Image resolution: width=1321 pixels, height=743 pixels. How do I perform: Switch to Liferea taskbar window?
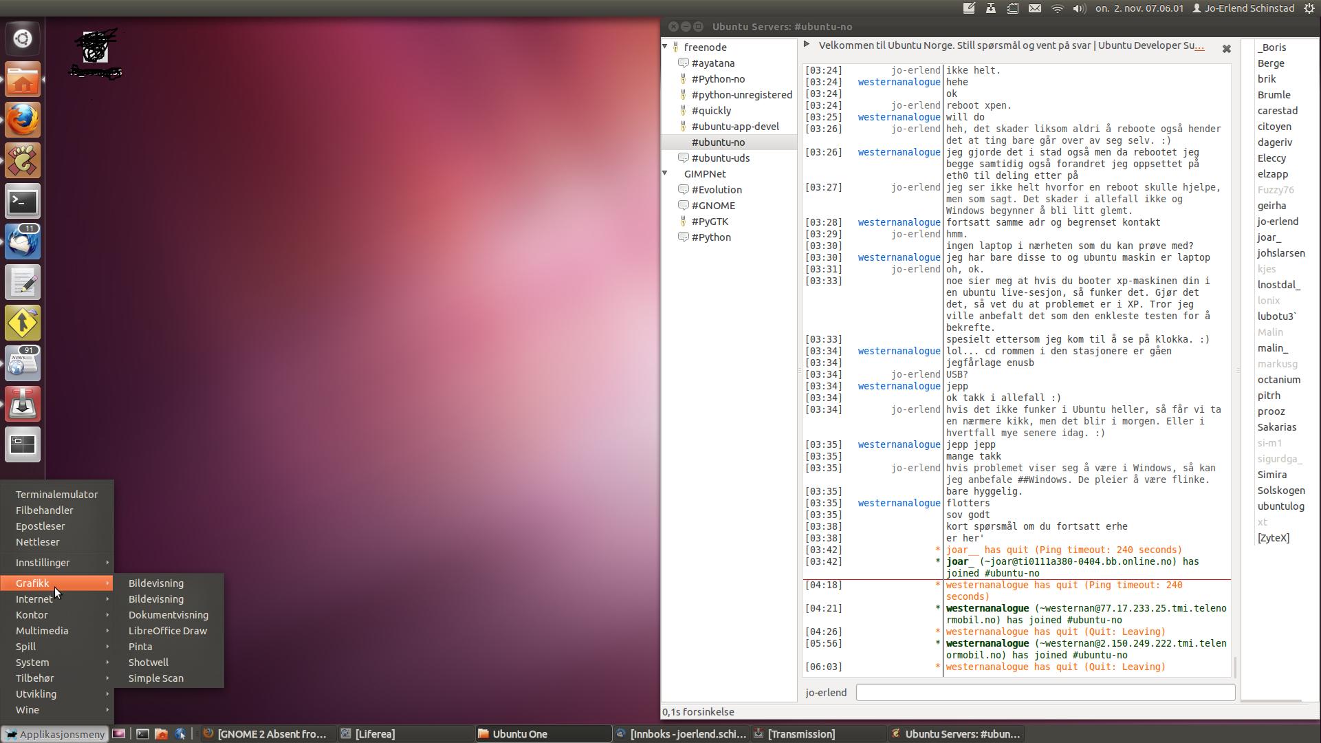(x=404, y=734)
